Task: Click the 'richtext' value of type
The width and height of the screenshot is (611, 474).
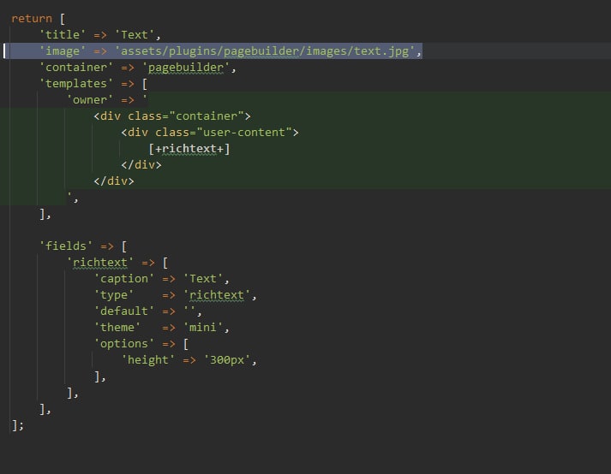Action: 216,295
